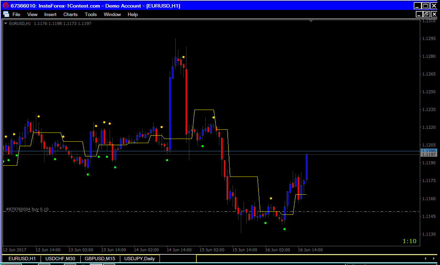Image resolution: width=440 pixels, height=265 pixels.
Task: Minimize the inner EURUSD chart window
Action: point(418,14)
